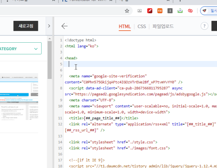Click the preview panel scrollbar thumb

(50, 60)
